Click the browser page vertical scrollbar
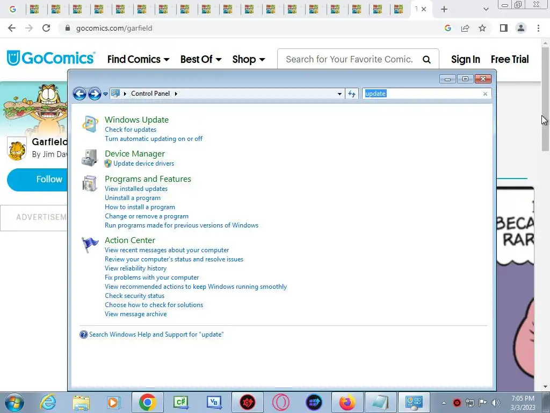Image resolution: width=550 pixels, height=413 pixels. click(x=545, y=98)
